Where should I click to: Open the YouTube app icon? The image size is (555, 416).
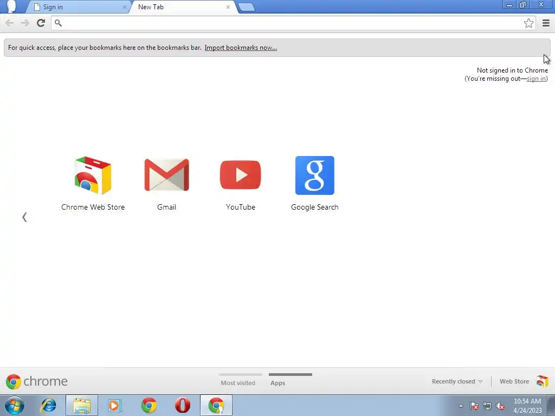click(240, 175)
